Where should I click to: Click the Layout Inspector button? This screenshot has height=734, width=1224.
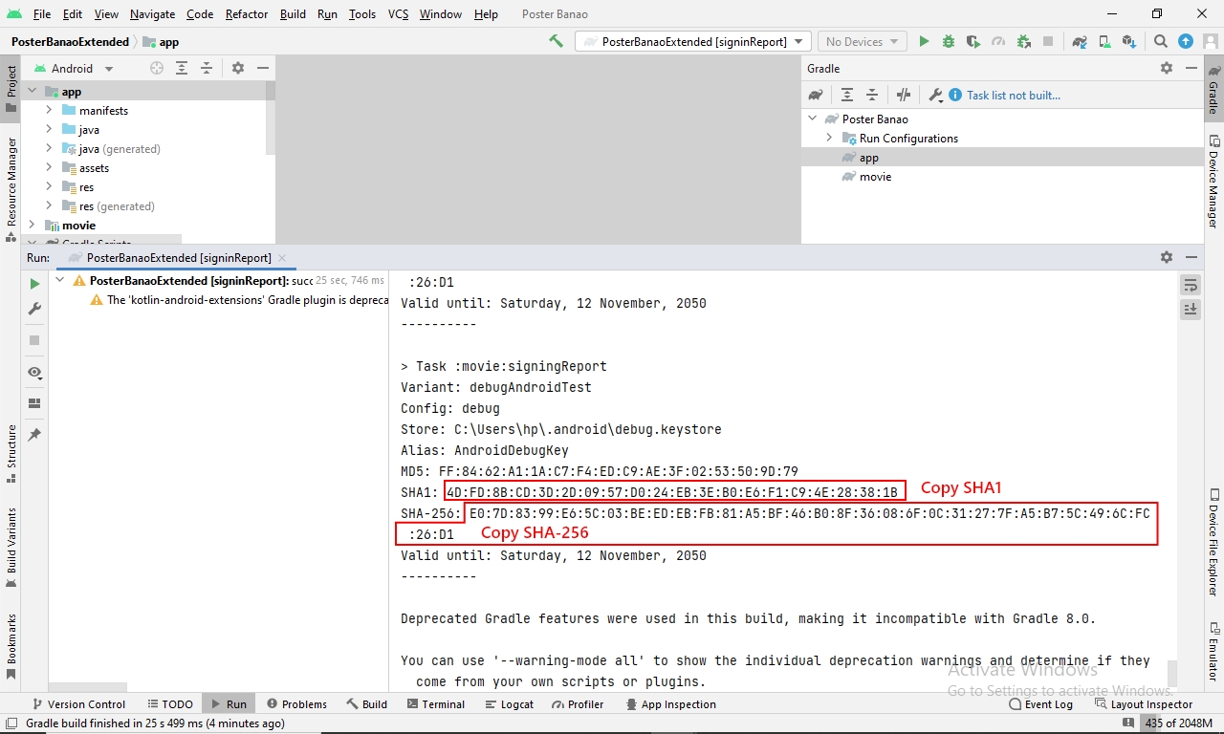1143,704
